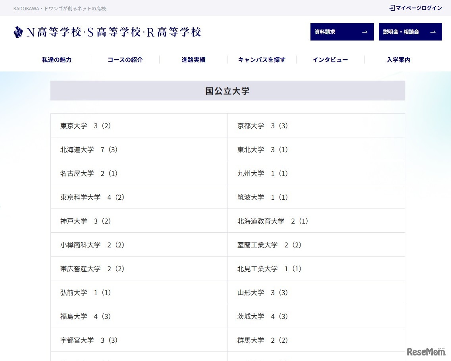Click the 説明会・相談会 reservation button
The width and height of the screenshot is (451, 361).
pos(410,32)
